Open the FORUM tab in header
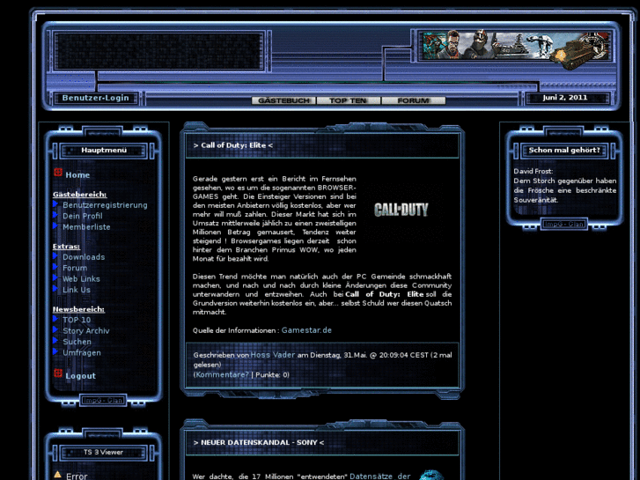 tap(414, 100)
